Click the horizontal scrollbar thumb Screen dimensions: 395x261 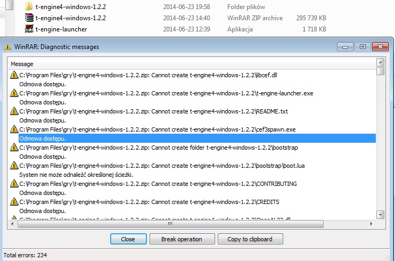click(x=170, y=224)
